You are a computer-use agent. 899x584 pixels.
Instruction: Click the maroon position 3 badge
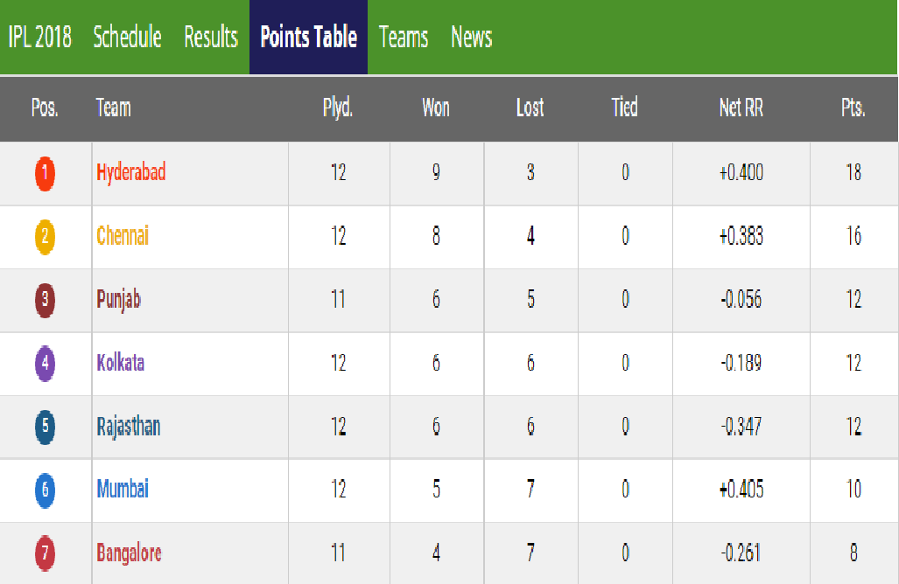pos(45,300)
